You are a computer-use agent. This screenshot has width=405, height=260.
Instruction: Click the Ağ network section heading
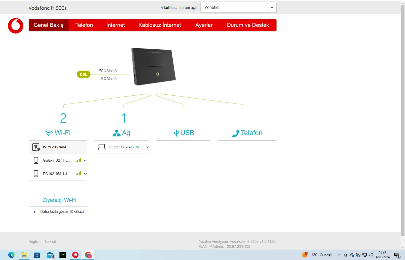click(x=122, y=133)
